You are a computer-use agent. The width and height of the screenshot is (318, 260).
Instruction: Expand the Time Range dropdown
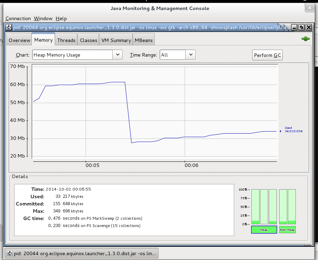(x=191, y=55)
